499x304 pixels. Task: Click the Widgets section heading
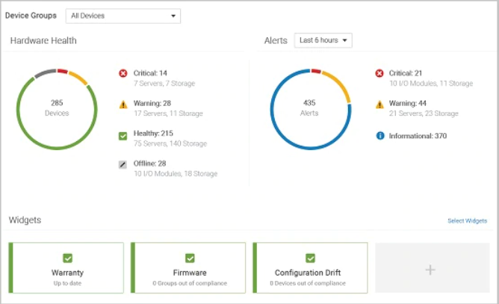click(x=25, y=220)
